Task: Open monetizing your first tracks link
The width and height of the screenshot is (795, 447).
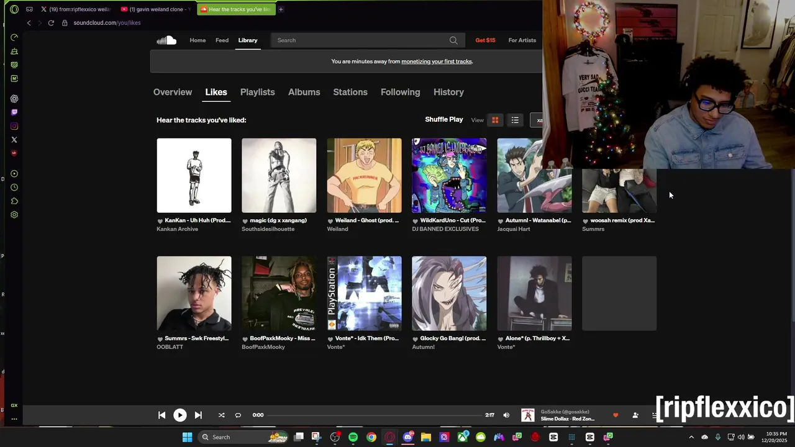Action: (437, 61)
